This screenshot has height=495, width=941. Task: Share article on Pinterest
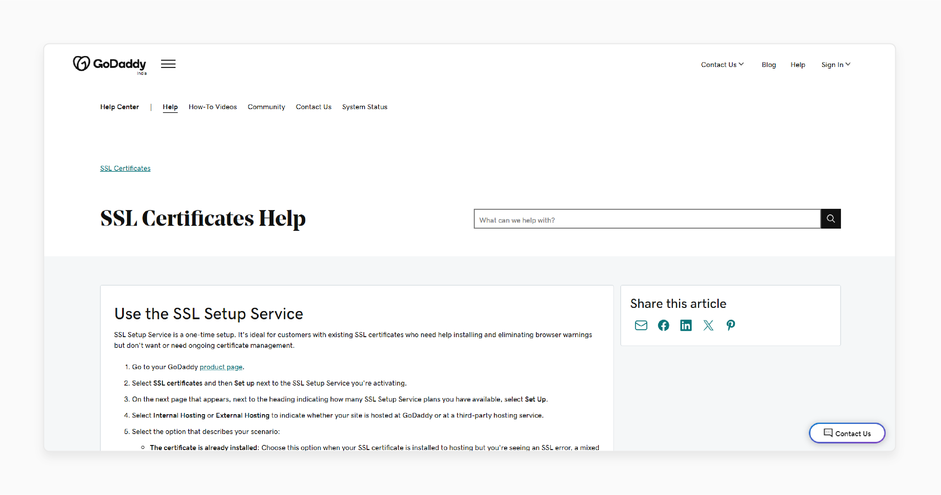coord(731,325)
